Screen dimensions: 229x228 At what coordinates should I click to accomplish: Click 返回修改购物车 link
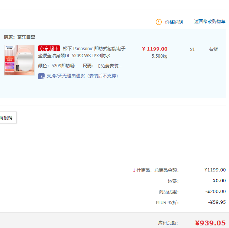pos(210,22)
